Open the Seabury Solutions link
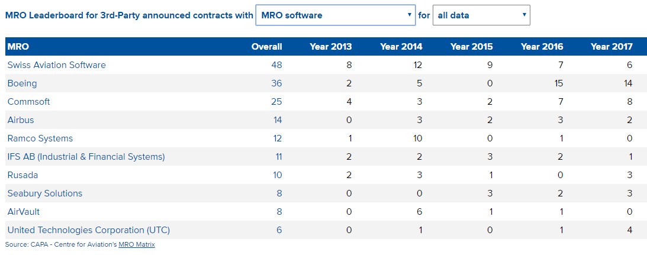 pos(45,193)
